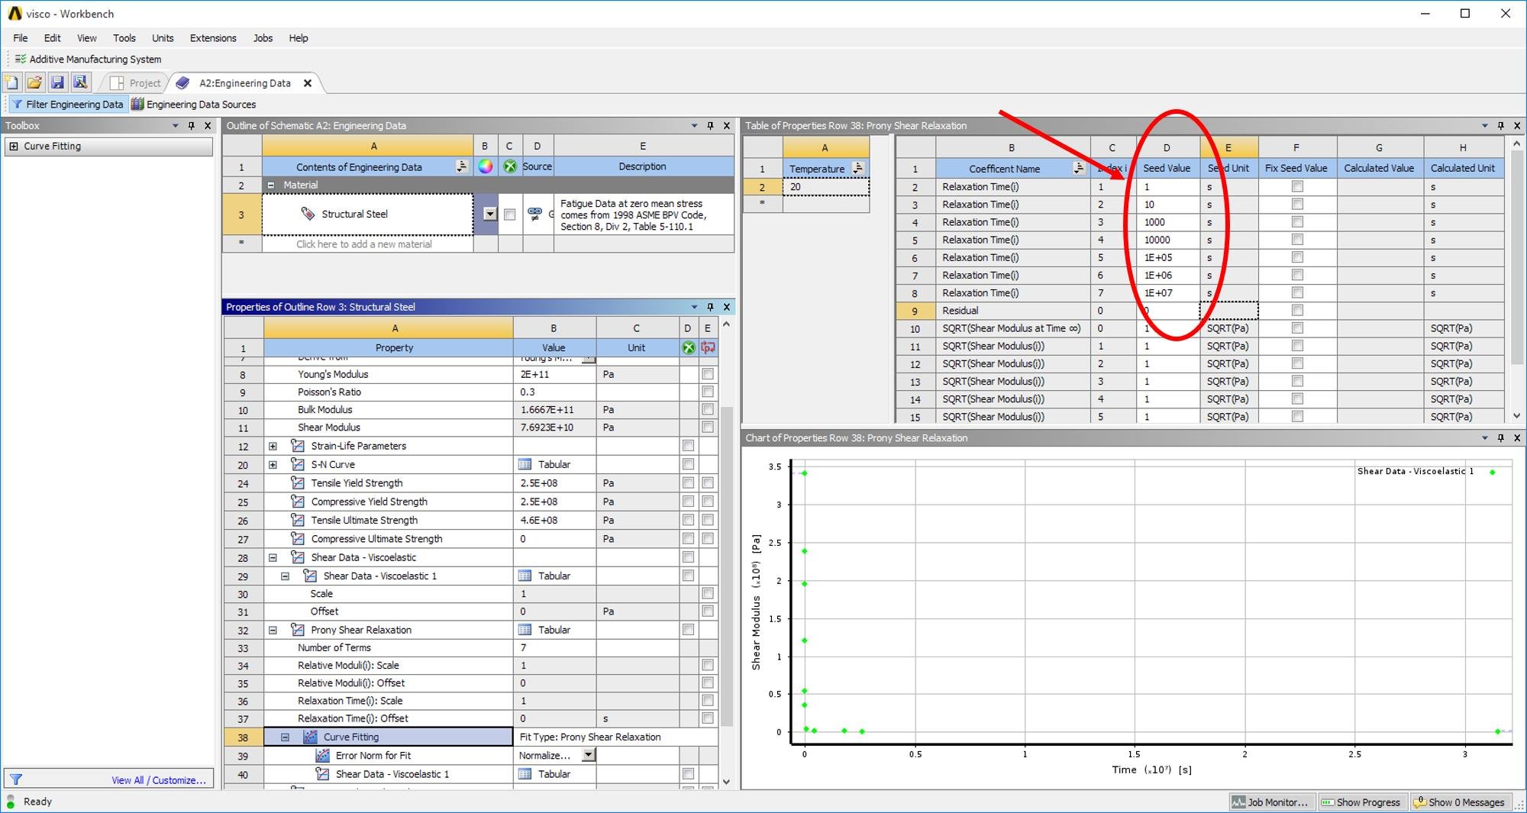Collapse Shear Data - Viscoelastic row 28

(x=273, y=557)
